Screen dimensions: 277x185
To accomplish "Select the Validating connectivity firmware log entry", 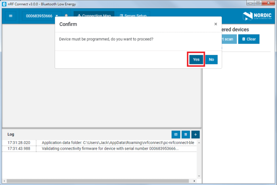I will coord(110,148).
